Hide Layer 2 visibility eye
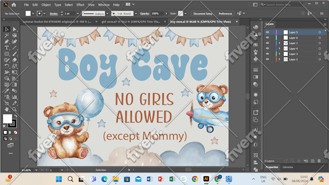 click(x=267, y=60)
